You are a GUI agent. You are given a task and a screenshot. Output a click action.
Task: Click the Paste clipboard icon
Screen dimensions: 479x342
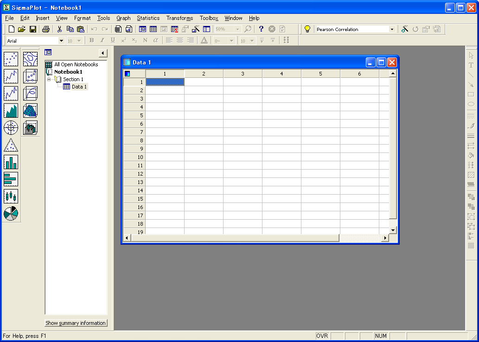80,29
